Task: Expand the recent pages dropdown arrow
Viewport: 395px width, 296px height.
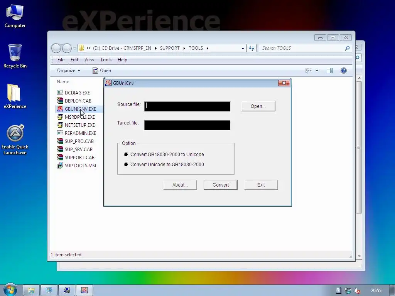Action: pyautogui.click(x=74, y=48)
